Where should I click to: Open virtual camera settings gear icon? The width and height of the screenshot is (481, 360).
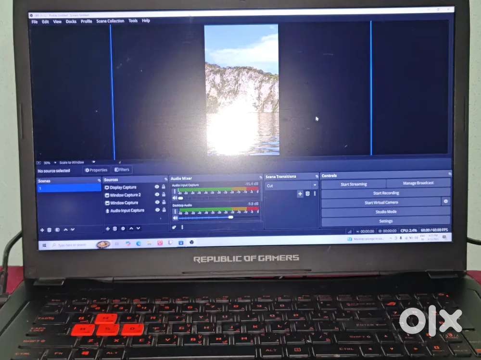446,202
